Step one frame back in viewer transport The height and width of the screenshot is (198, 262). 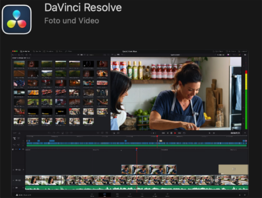168,133
